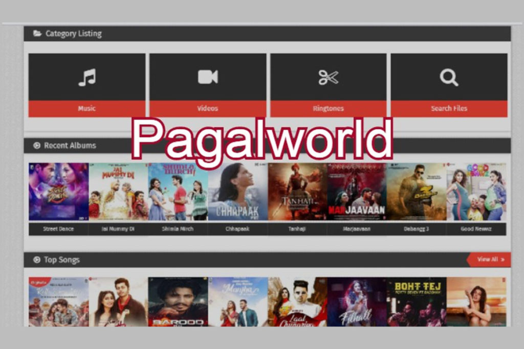
Task: Open the Filhall top song cover
Action: 357,301
